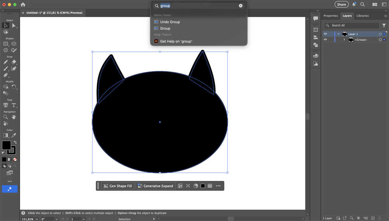The image size is (389, 221).
Task: Open more options in contextual task bar
Action: [x=218, y=186]
